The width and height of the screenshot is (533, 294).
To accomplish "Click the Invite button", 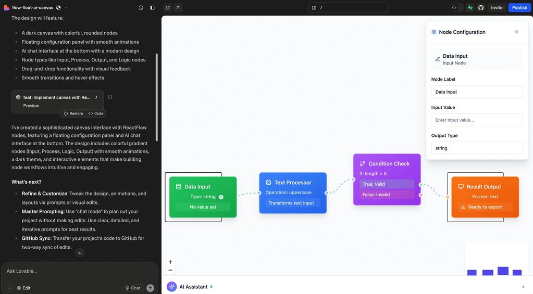I will coord(497,8).
